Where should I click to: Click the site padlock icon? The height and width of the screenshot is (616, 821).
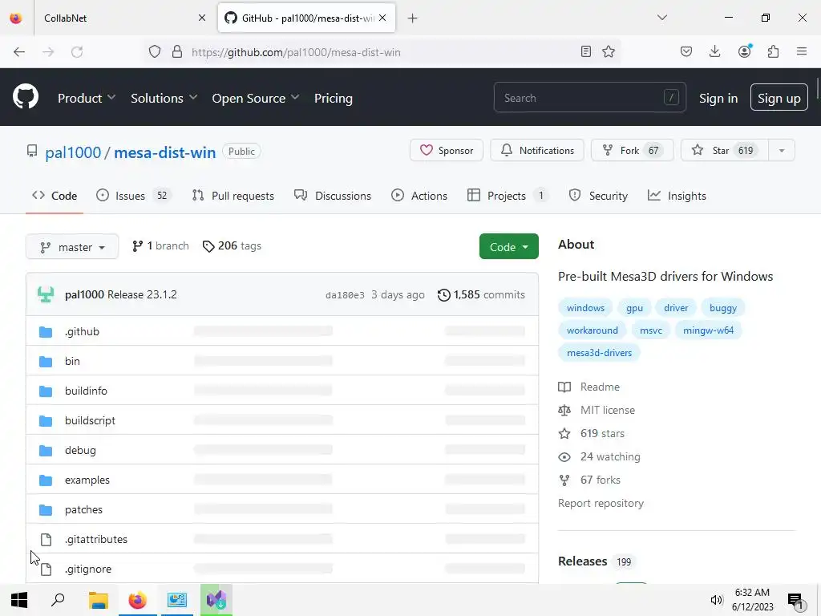pyautogui.click(x=177, y=52)
